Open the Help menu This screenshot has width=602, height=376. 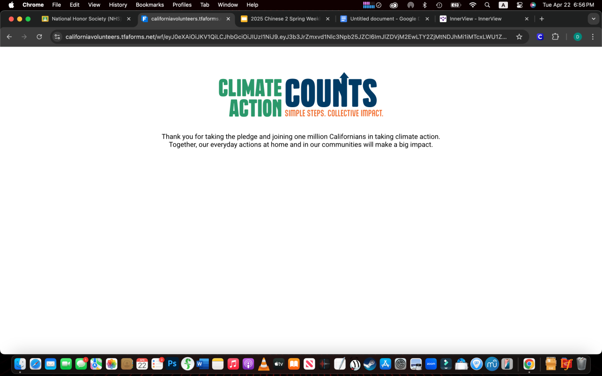[x=253, y=5]
